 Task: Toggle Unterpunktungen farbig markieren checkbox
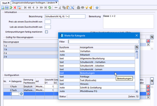(46, 32)
